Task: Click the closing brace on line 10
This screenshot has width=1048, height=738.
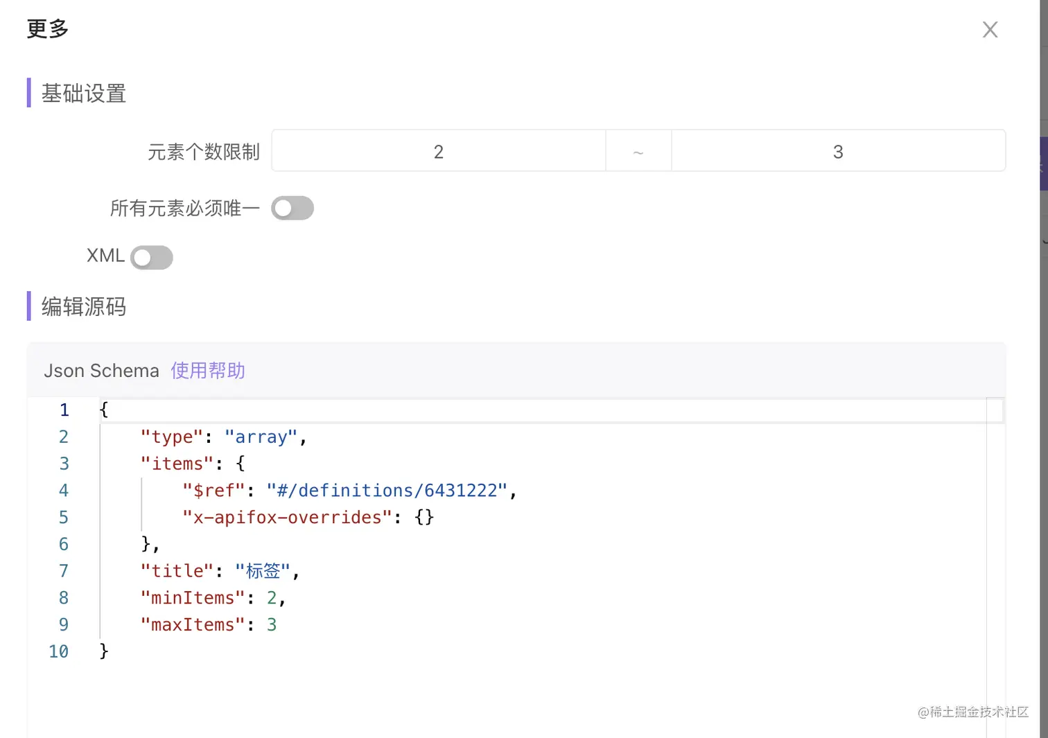Action: [x=104, y=651]
